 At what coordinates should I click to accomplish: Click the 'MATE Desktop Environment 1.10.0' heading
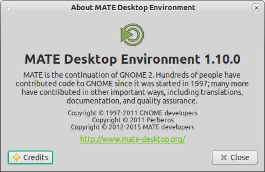[132, 59]
